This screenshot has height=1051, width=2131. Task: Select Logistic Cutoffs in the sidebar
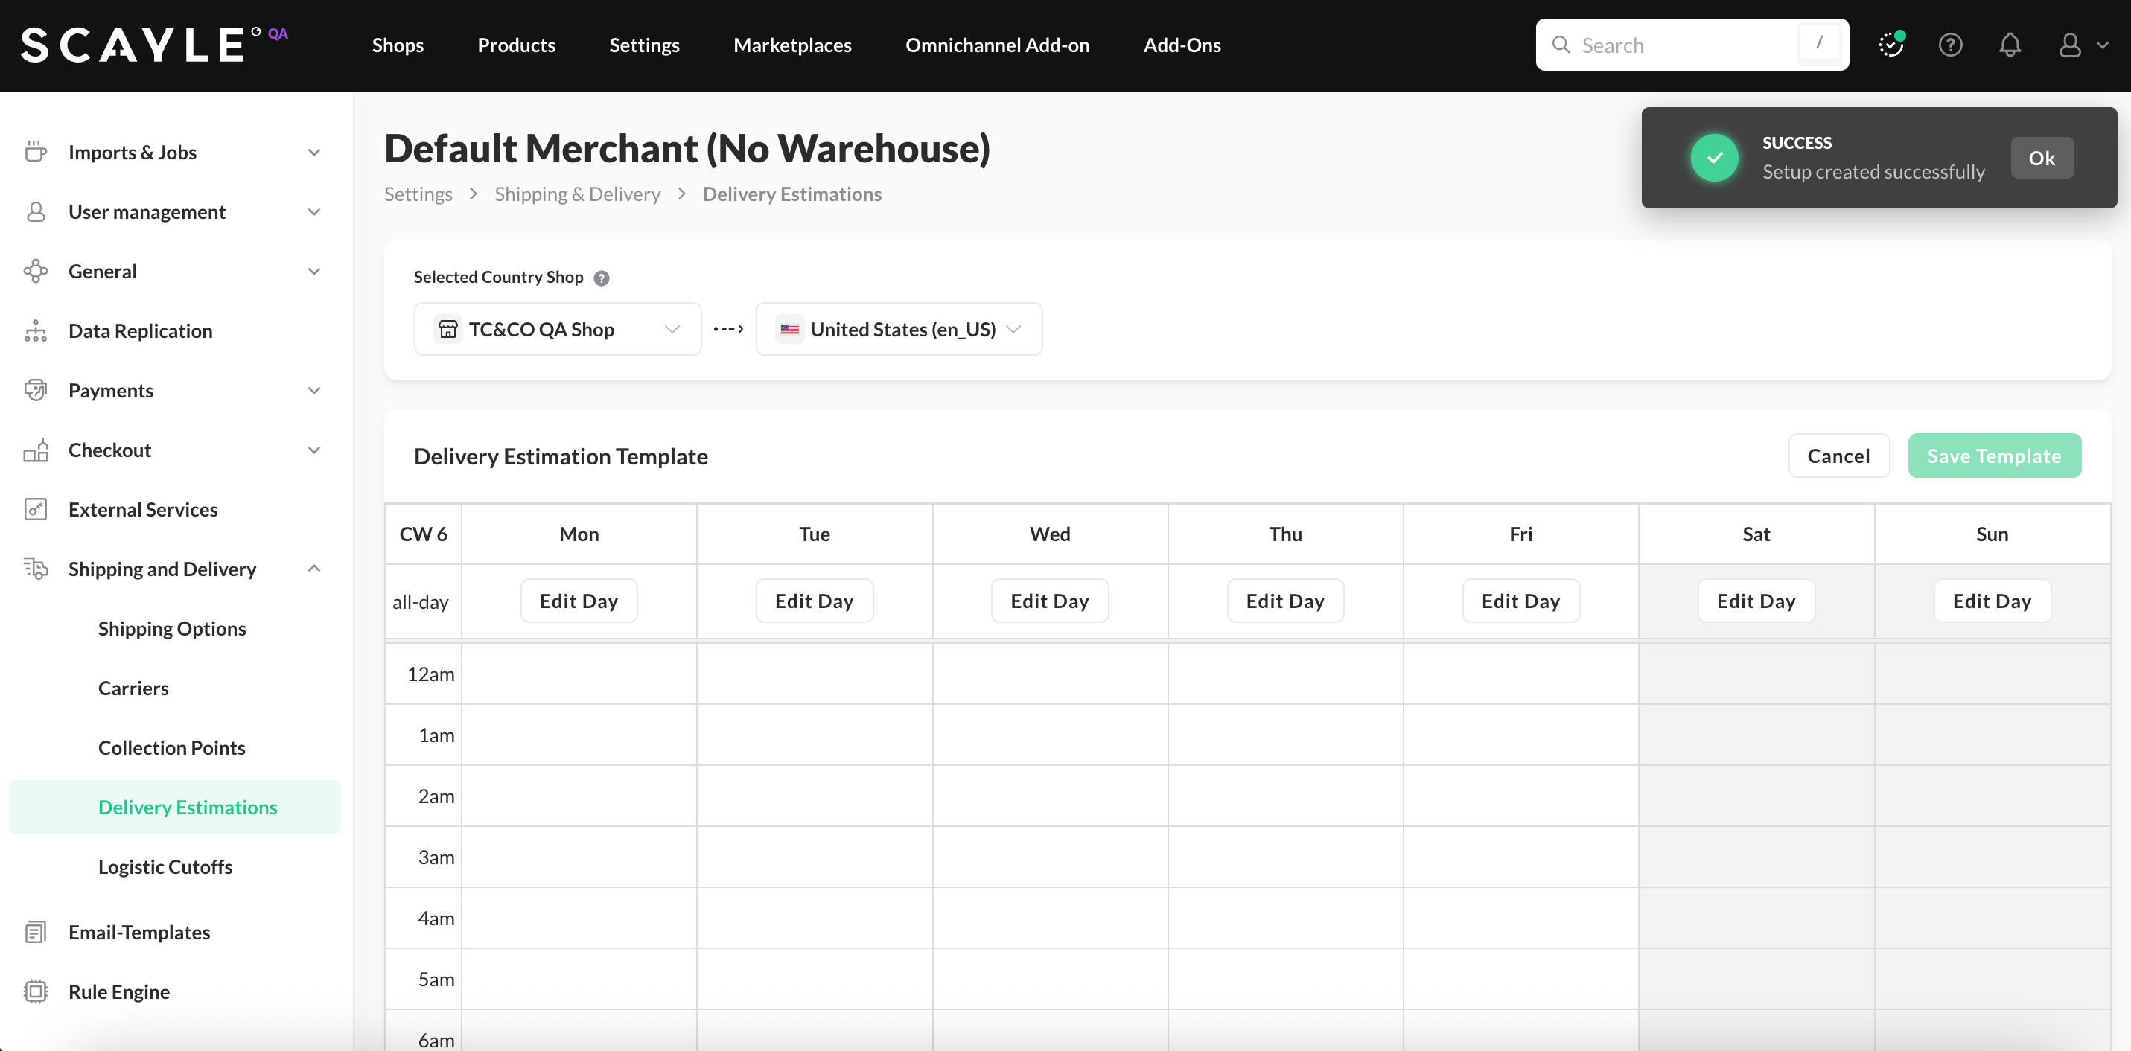point(165,866)
